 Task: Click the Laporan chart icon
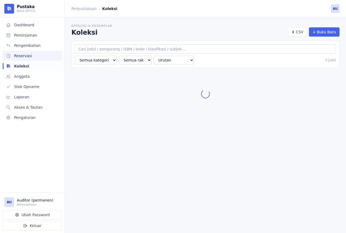point(8,97)
